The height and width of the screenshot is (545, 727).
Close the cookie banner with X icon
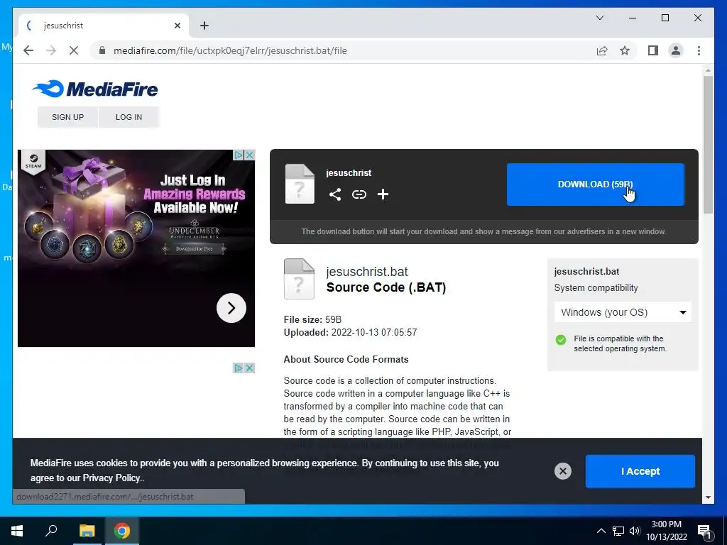click(562, 471)
